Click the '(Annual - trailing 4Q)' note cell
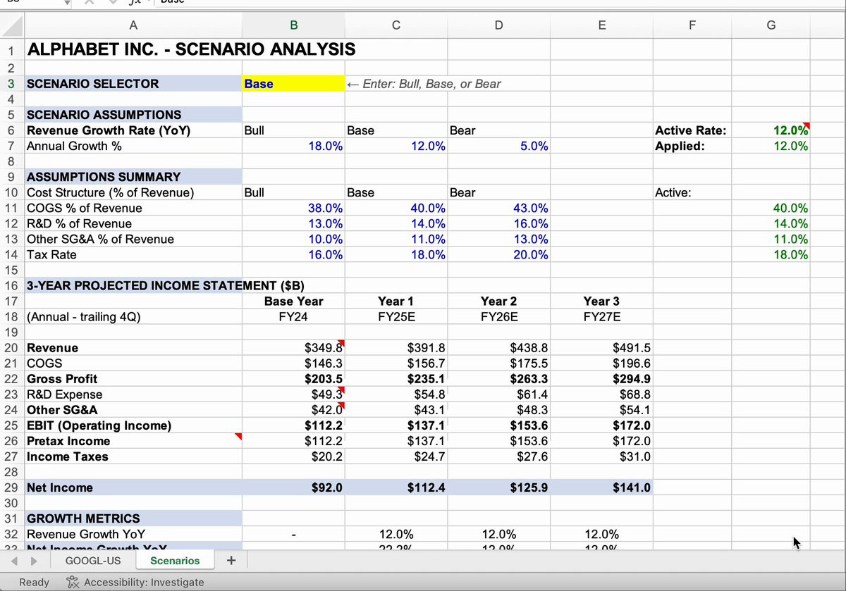 [x=133, y=316]
